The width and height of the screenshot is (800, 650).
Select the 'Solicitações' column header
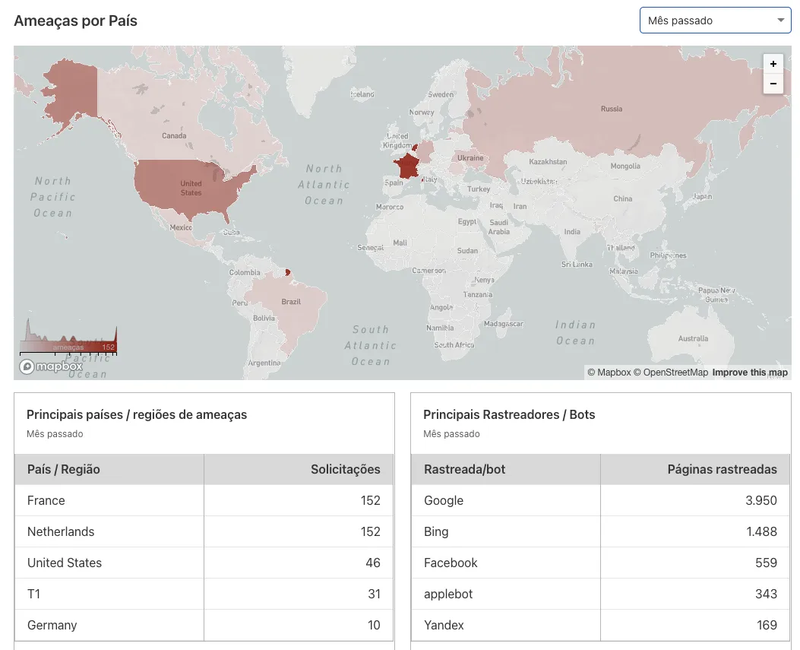click(299, 469)
